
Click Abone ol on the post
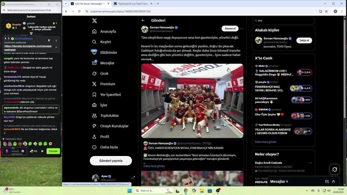(230, 29)
